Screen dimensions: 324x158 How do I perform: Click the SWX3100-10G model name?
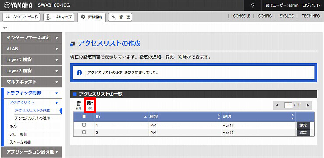tap(54, 5)
